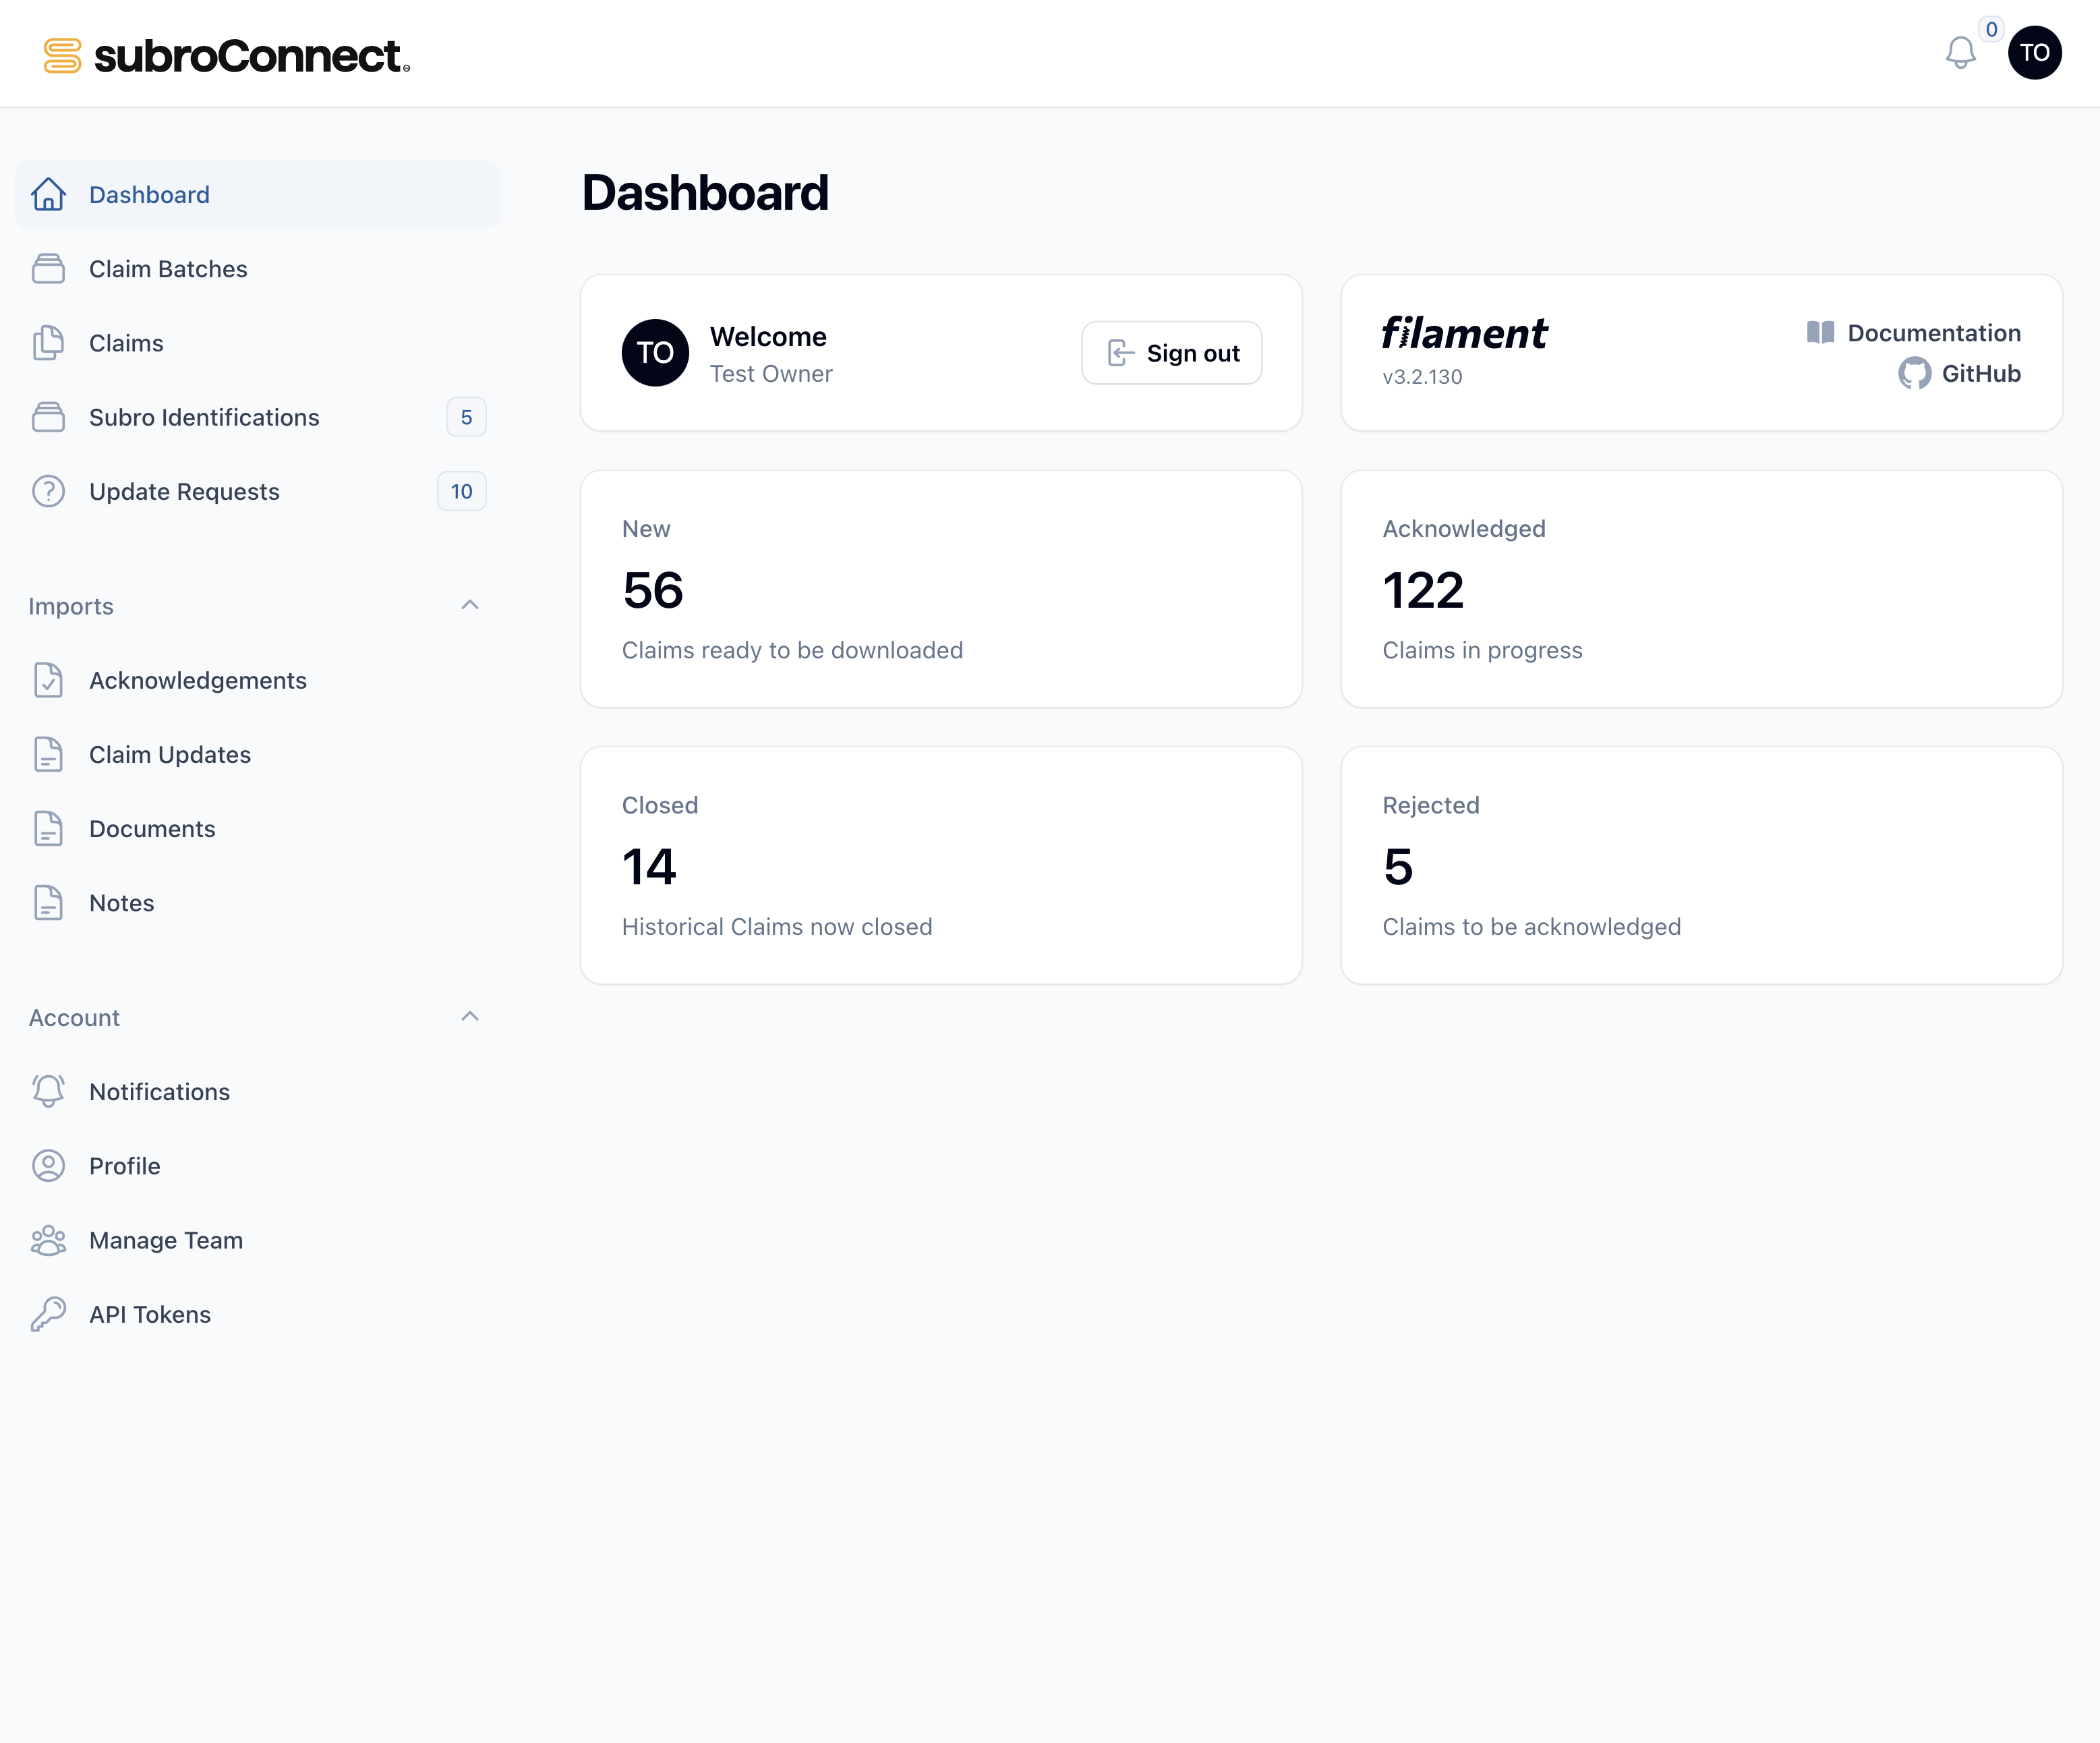Select the Claim Batches archive icon
This screenshot has height=1743, width=2100.
click(x=49, y=268)
